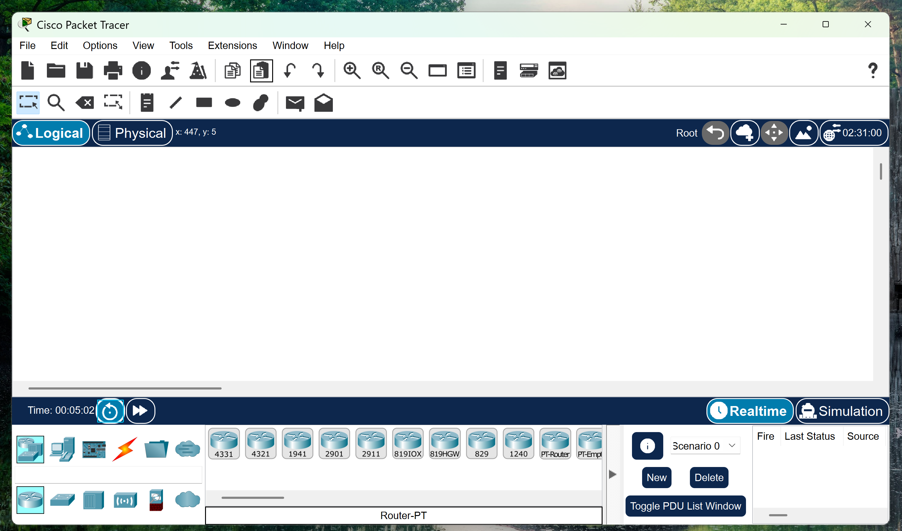
Task: Click the device list horizontal scrollbar
Action: coord(253,498)
